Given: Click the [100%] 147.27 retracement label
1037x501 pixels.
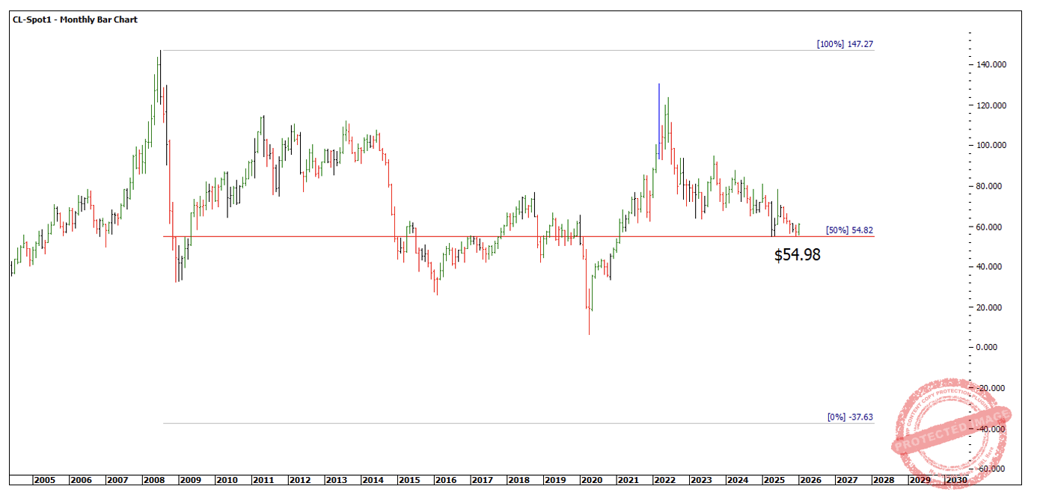Looking at the screenshot, I should pos(845,44).
